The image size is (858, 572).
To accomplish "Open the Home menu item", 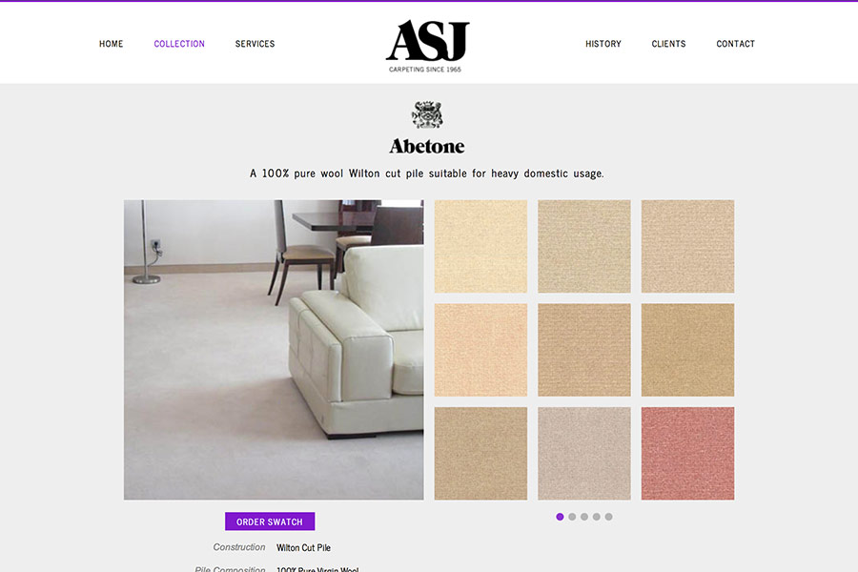I will click(x=112, y=44).
